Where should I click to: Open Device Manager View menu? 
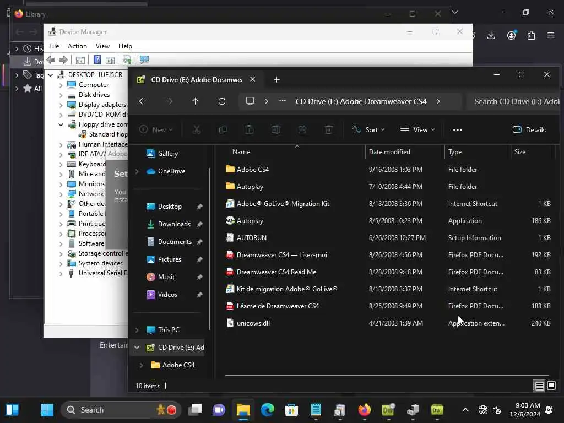tap(102, 46)
